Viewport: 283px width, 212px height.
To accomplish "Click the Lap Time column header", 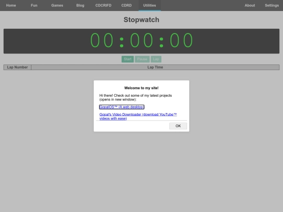I will pos(155,67).
